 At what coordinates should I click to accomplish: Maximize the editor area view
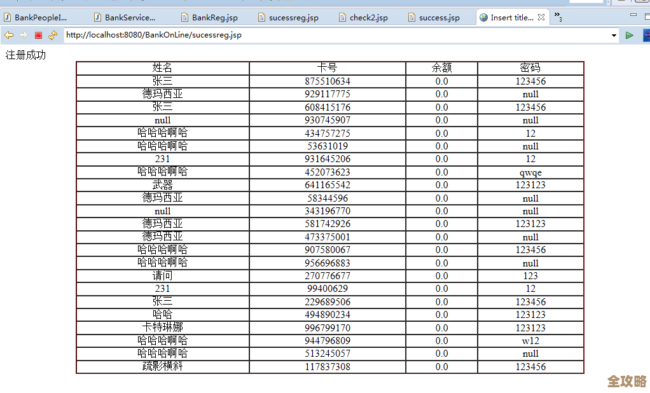tap(646, 15)
